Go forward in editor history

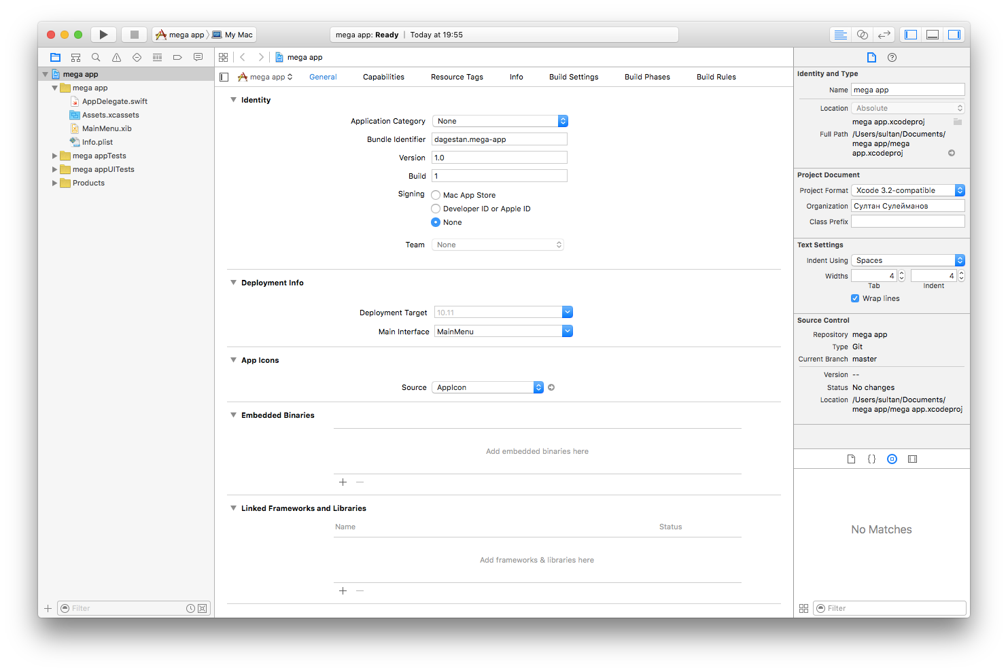tap(261, 58)
